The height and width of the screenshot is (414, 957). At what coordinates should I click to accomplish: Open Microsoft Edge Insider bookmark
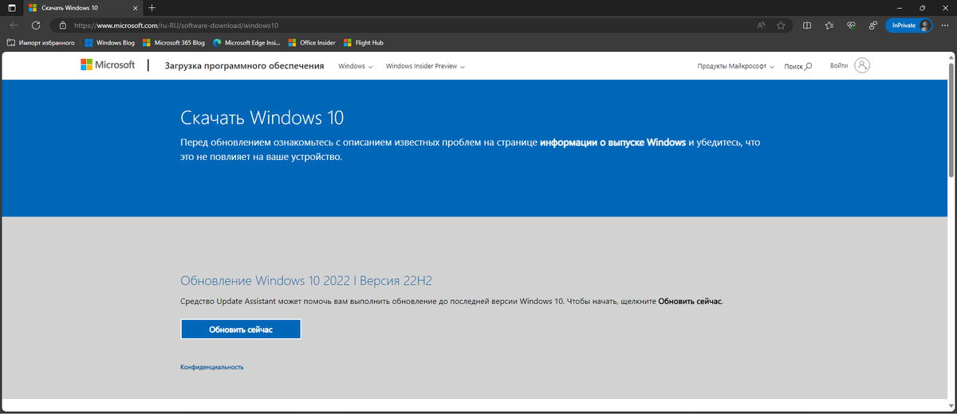click(x=247, y=43)
